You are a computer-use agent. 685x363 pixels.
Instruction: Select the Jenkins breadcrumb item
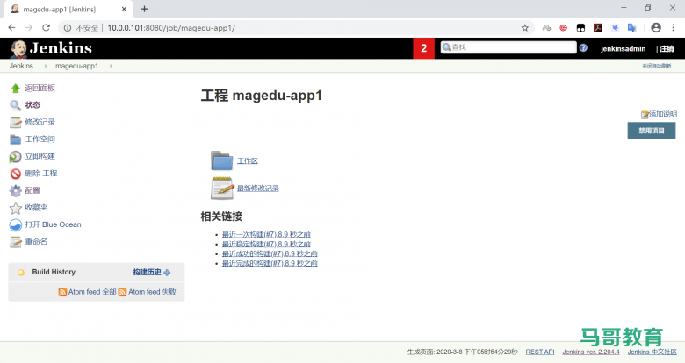tap(21, 66)
